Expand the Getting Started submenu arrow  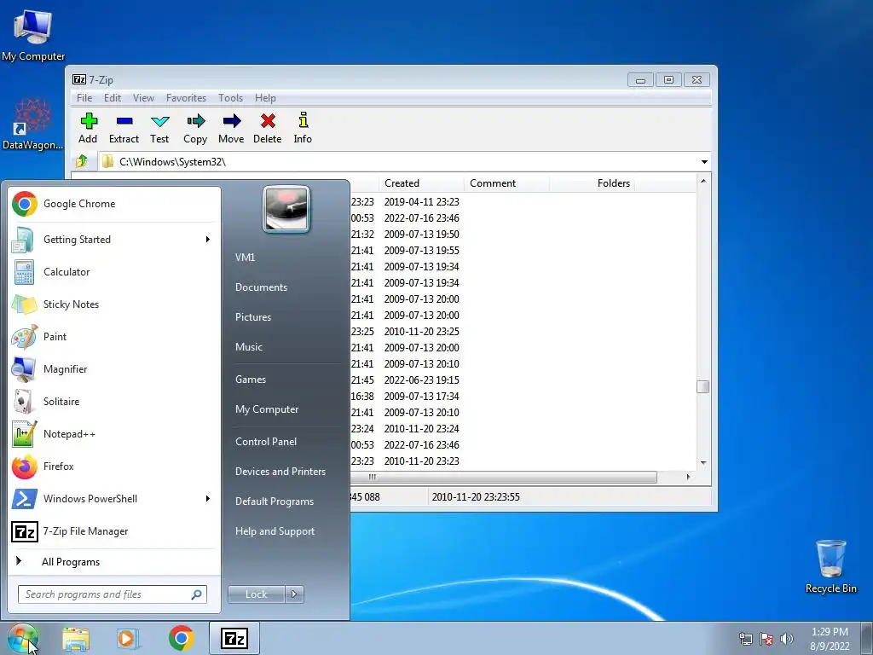click(x=208, y=240)
